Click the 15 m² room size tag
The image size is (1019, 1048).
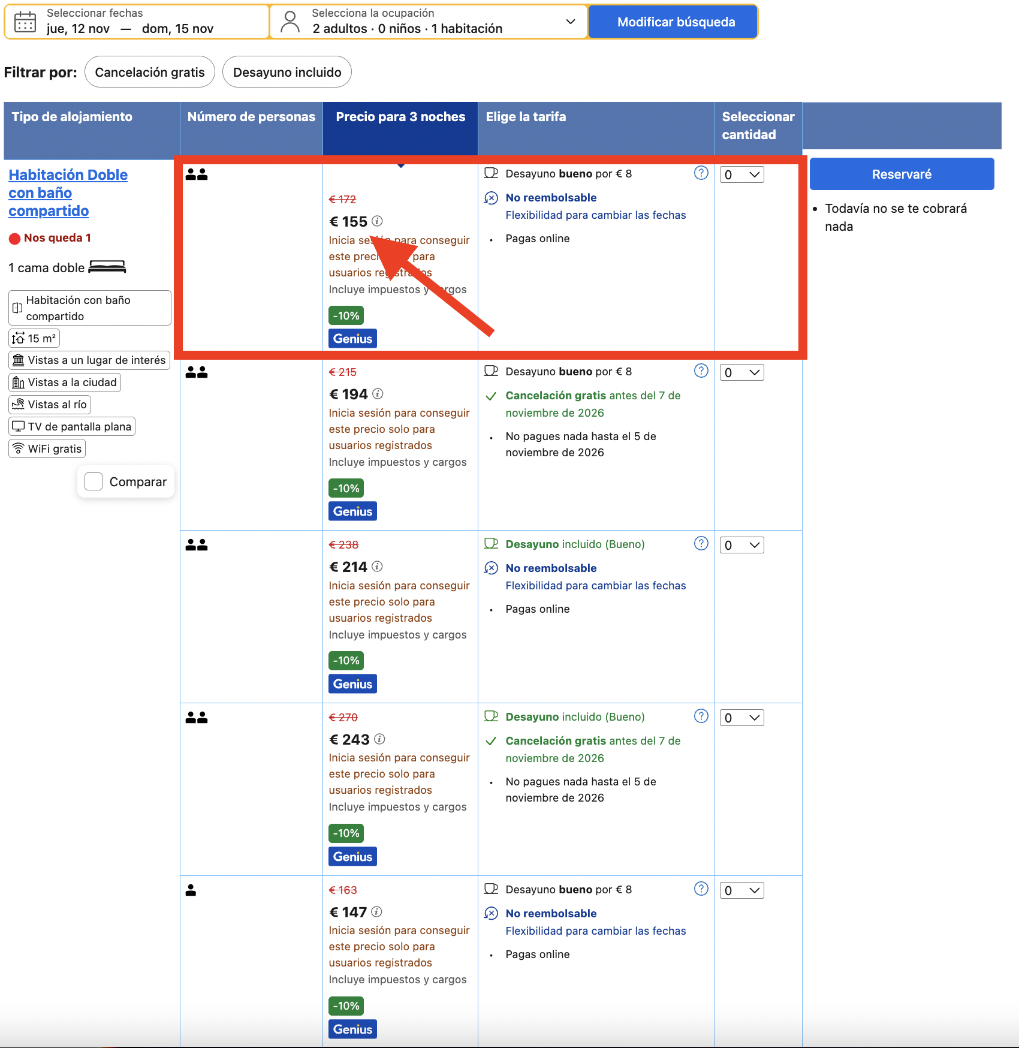click(x=34, y=338)
